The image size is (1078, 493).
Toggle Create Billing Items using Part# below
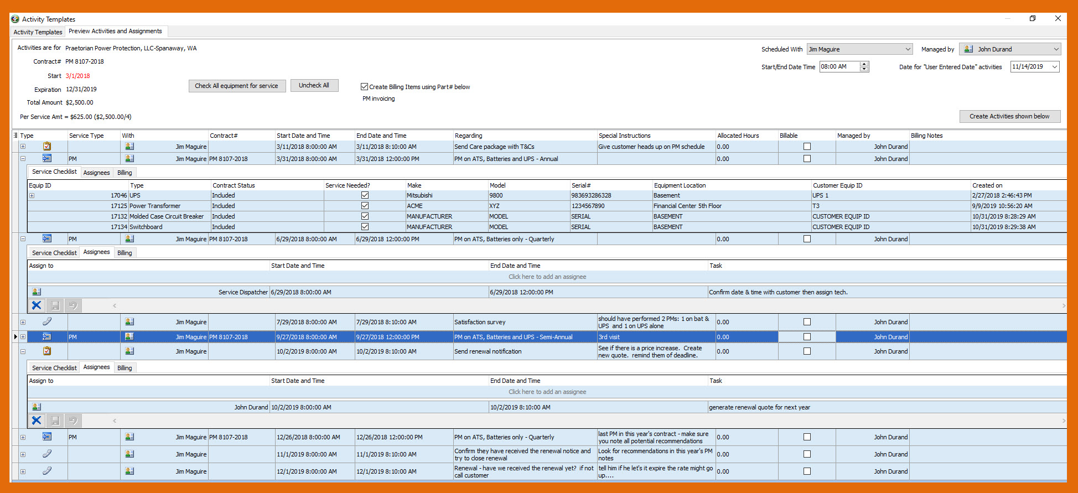(x=364, y=87)
